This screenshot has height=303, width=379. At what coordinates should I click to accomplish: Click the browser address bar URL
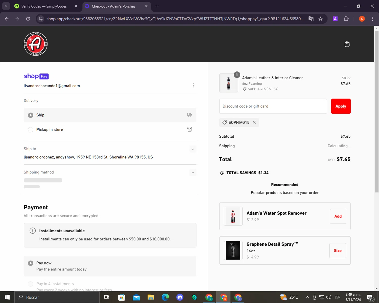(x=175, y=19)
